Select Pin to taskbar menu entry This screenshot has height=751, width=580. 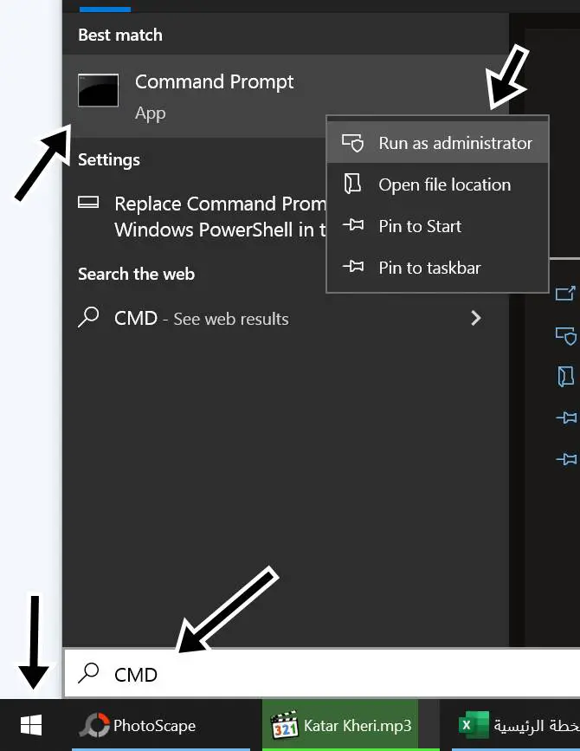[437, 268]
